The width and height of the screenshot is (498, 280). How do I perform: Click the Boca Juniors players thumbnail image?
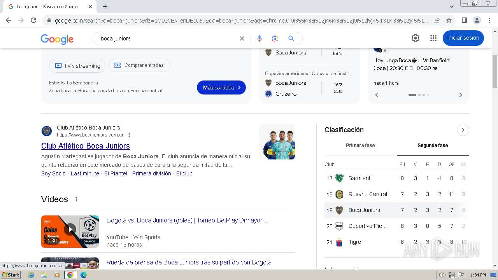coord(277,142)
